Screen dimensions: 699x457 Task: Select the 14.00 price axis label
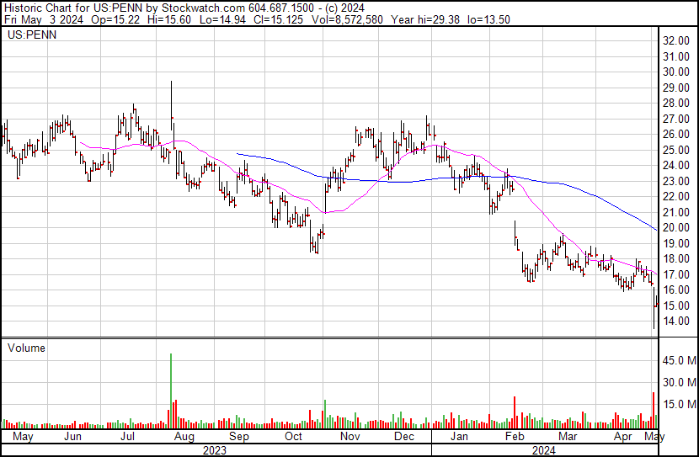(x=676, y=321)
